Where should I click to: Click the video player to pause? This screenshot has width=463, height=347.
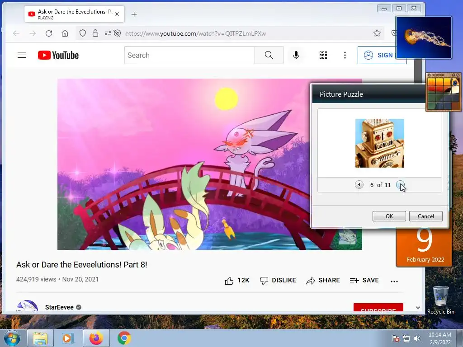(x=183, y=164)
